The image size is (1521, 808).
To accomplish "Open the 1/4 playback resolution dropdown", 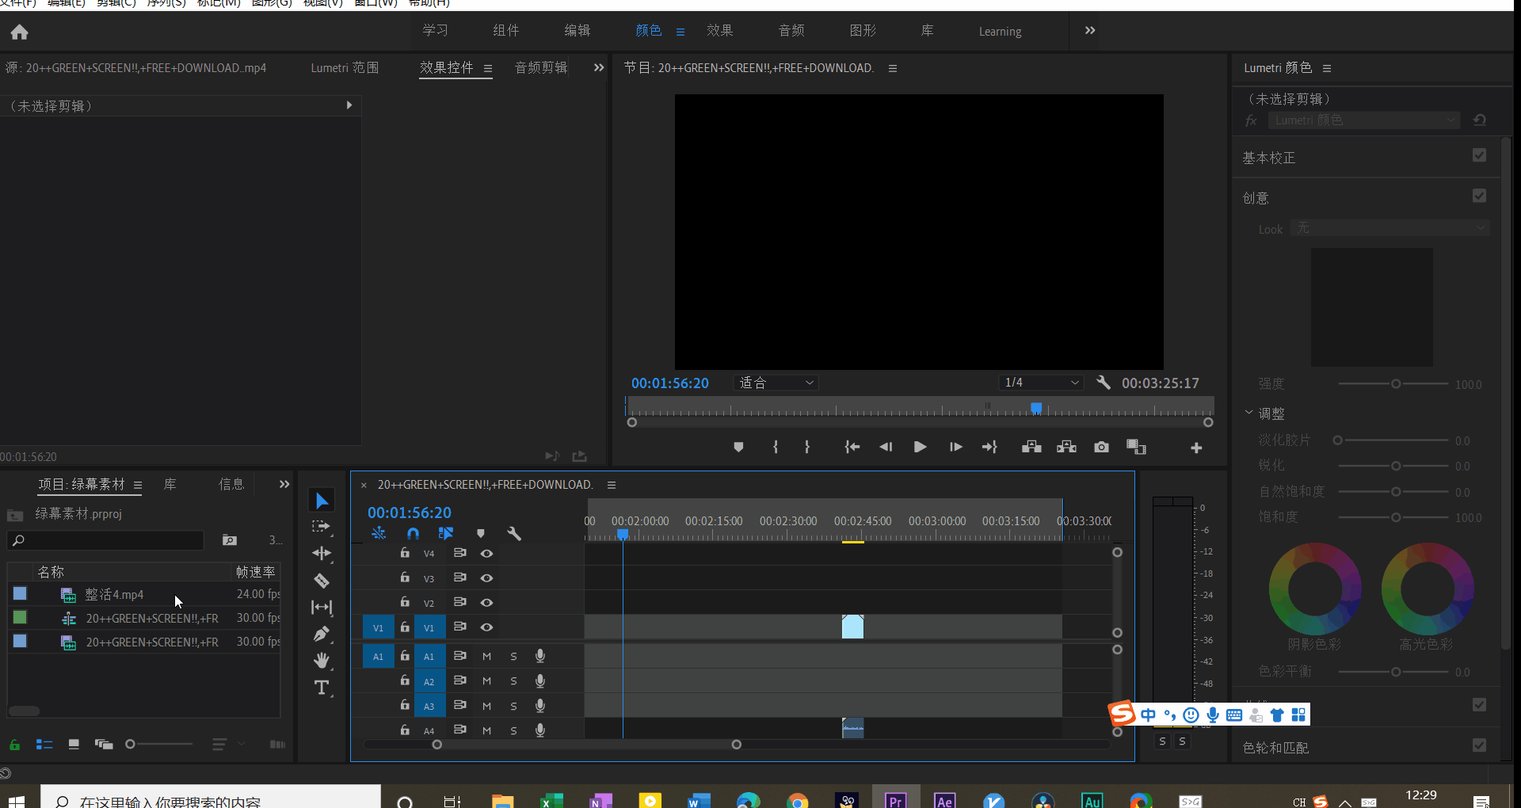I will pos(1041,383).
